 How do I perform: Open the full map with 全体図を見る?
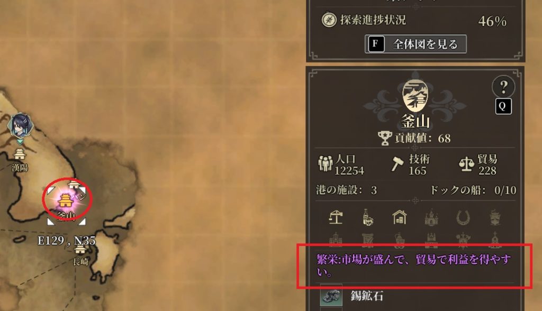pyautogui.click(x=415, y=44)
